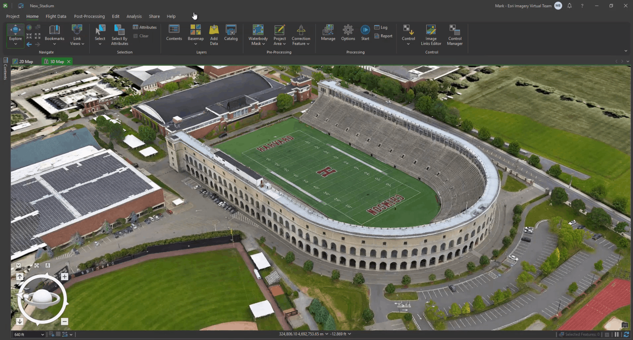
Task: Toggle the grid display in status bar
Action: point(58,334)
